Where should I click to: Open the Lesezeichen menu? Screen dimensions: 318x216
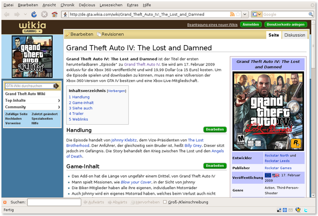coord(111,5)
